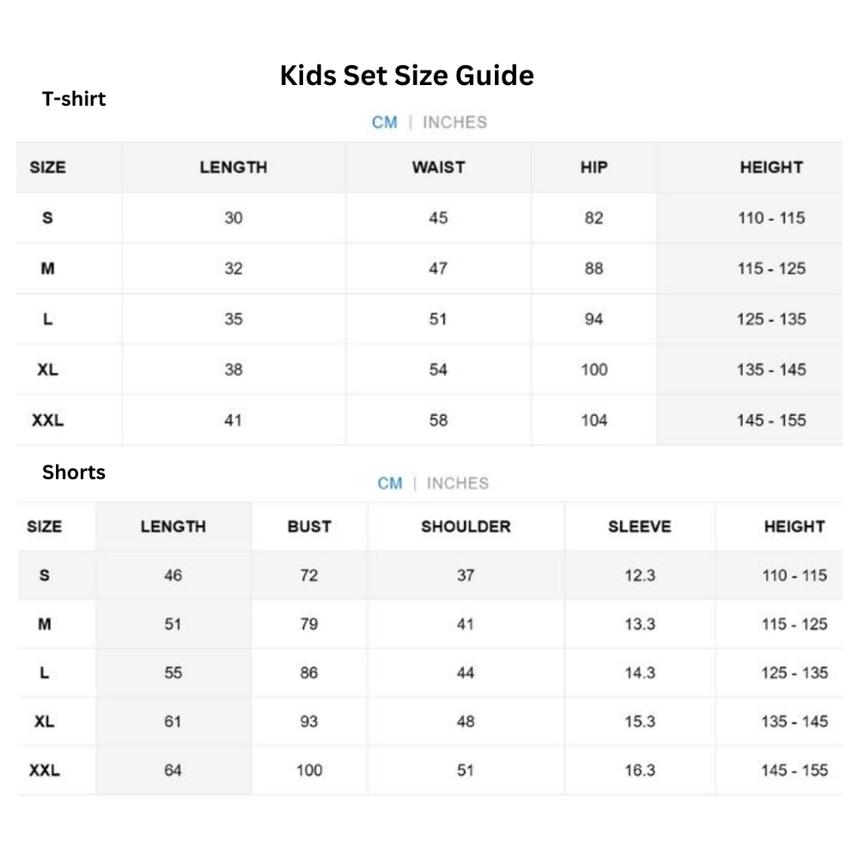
Task: Click SLEEVE column header
Action: [x=639, y=527]
